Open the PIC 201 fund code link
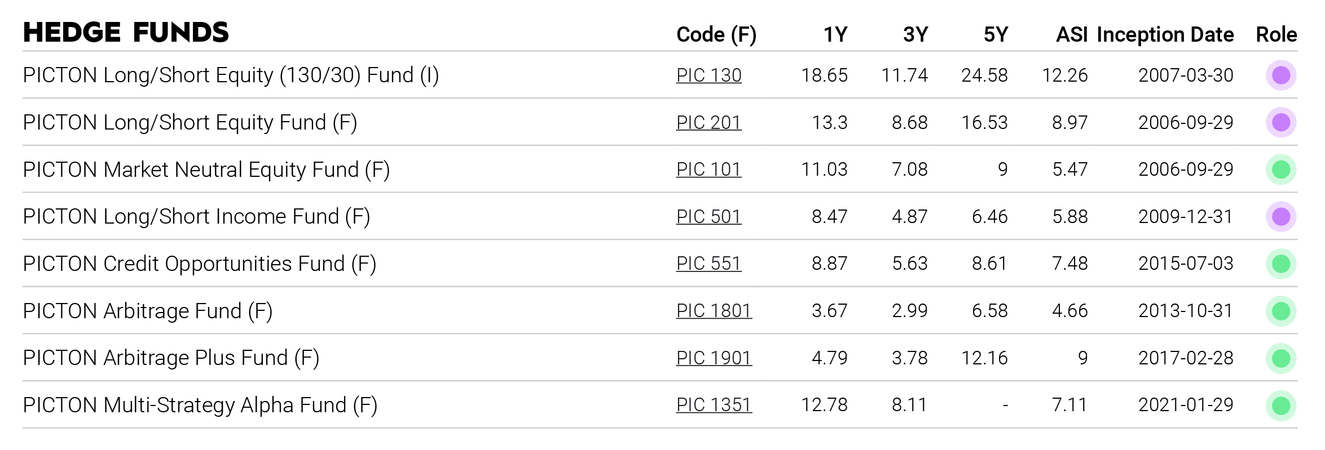Viewport: 1325px width, 450px height. point(708,122)
